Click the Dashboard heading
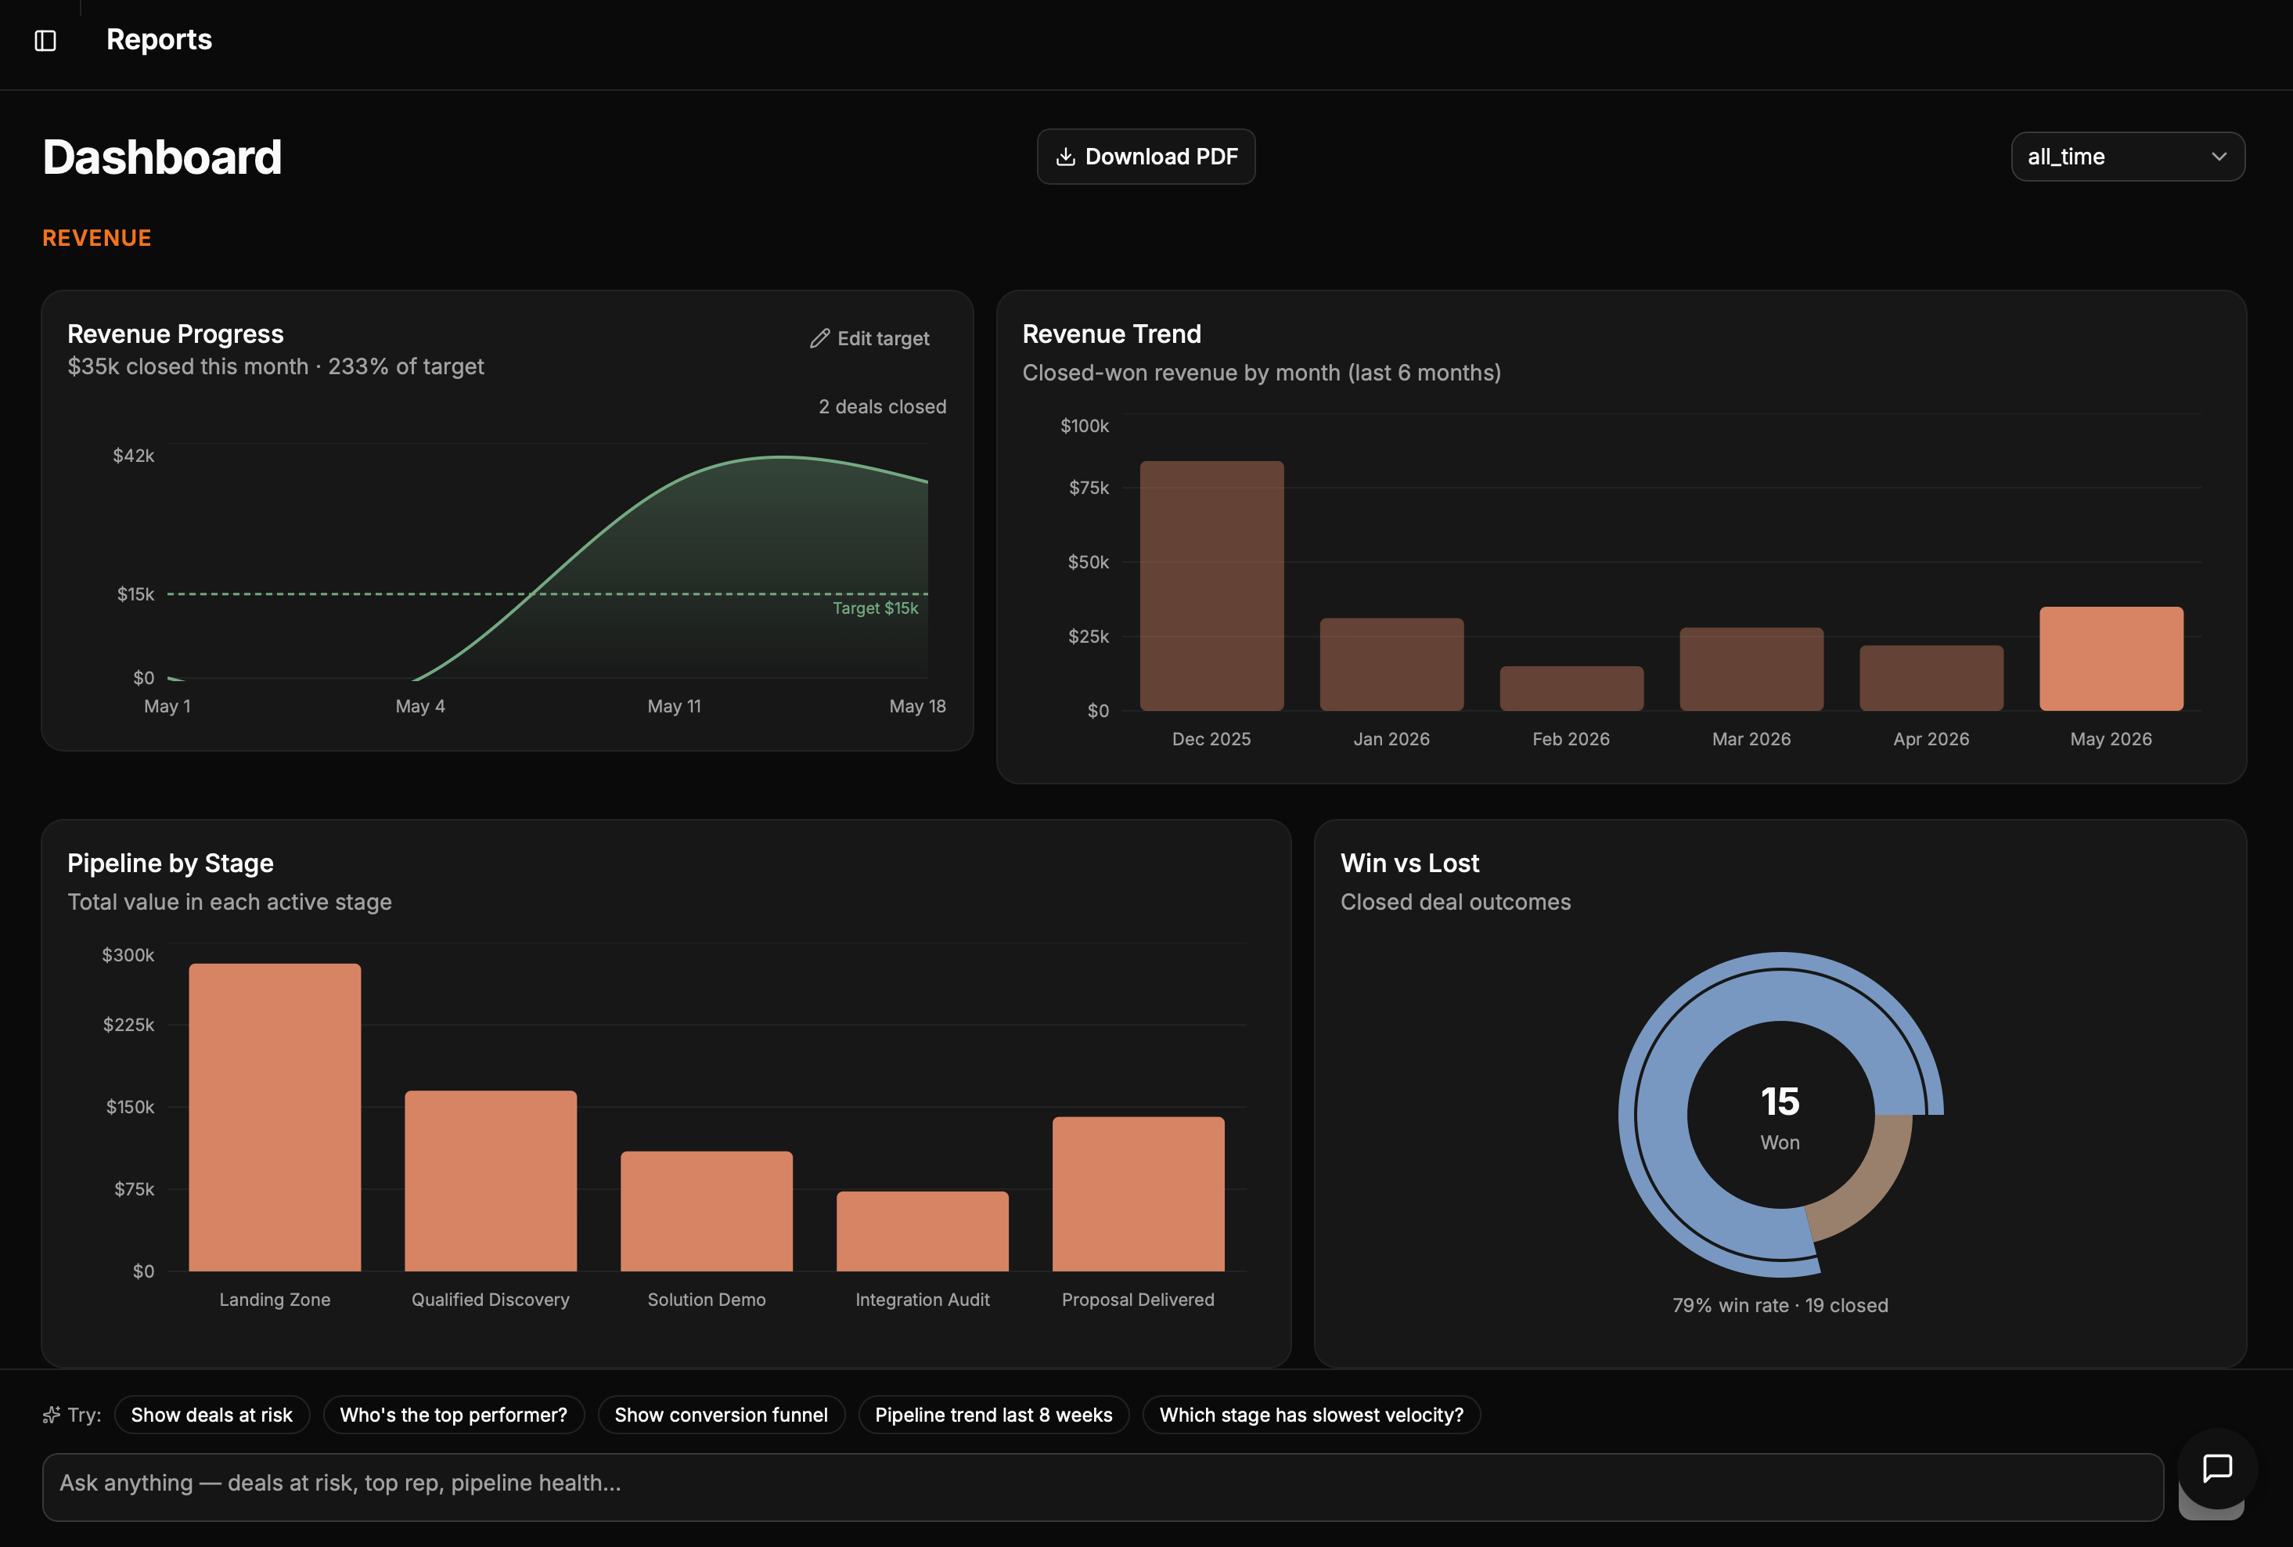Viewport: 2293px width, 1547px height. 163,157
